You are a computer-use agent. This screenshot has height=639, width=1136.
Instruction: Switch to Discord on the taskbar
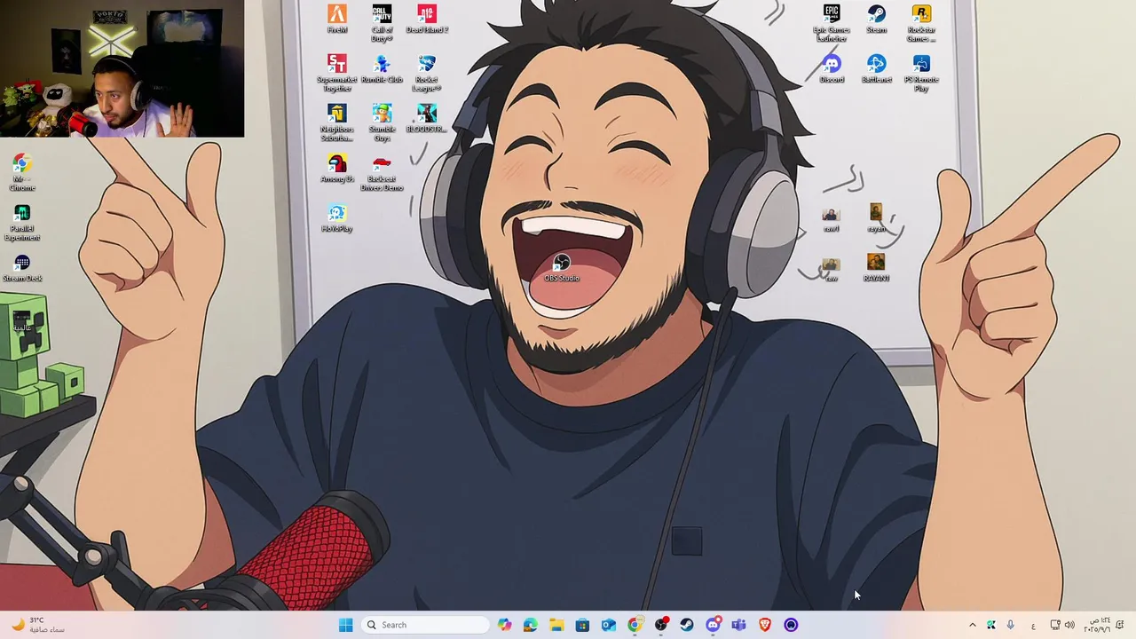tap(713, 625)
